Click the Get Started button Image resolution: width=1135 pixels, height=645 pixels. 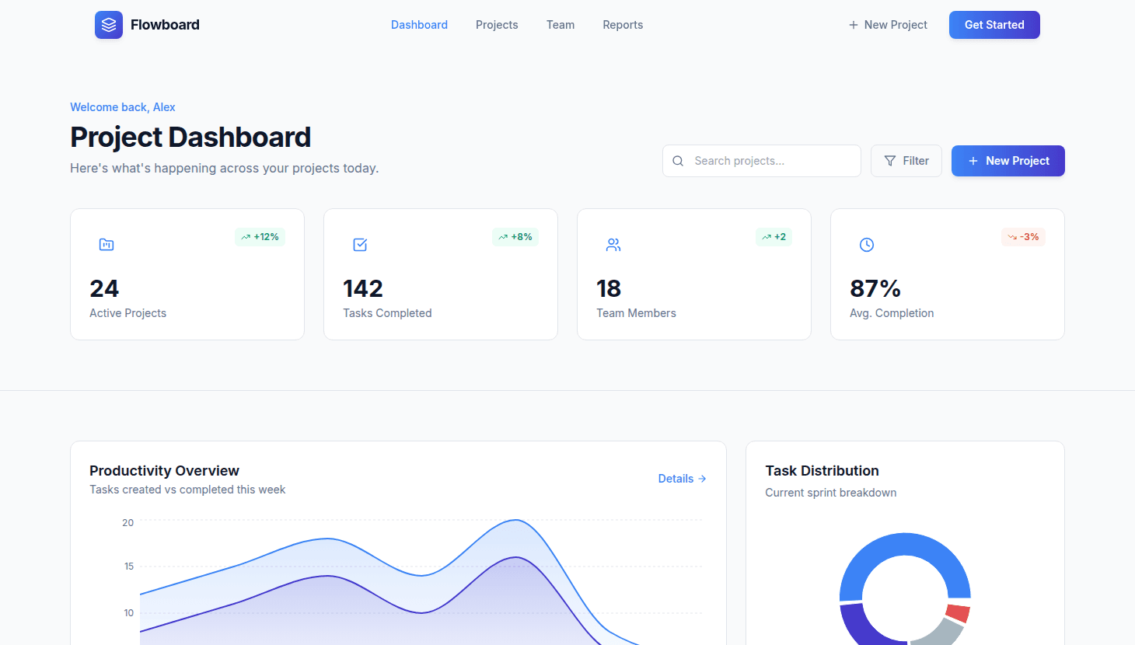994,25
